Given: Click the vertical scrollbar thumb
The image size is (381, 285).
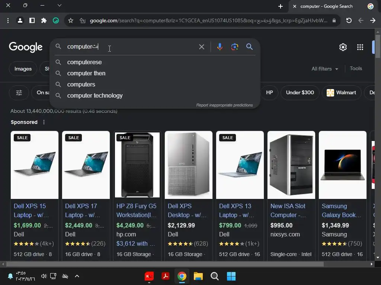Looking at the screenshot, I should click(378, 46).
